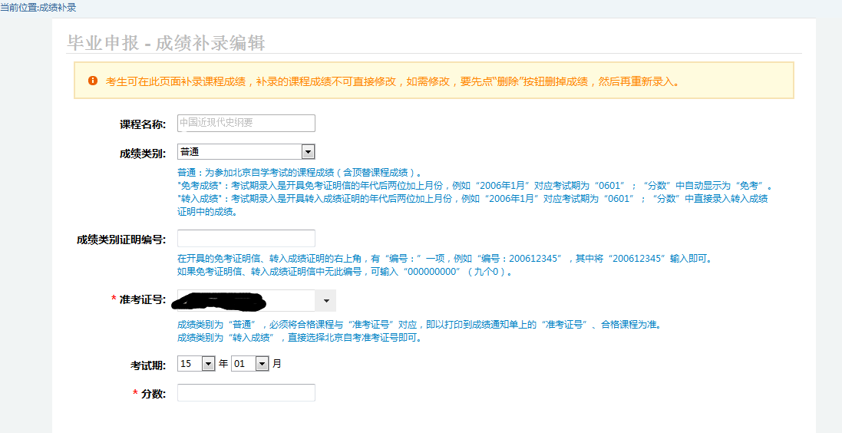
Task: Click the 毕业申报 - 成绩补录编辑 page heading
Action: 166,43
